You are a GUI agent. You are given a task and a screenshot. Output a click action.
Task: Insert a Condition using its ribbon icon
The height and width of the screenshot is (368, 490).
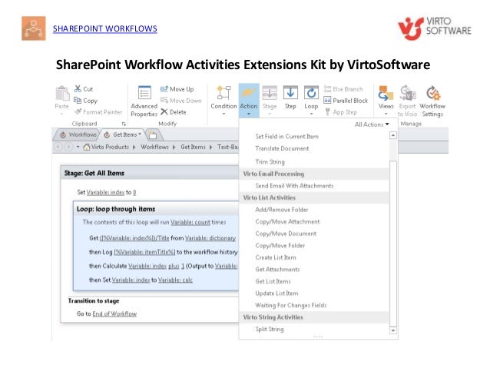click(223, 93)
